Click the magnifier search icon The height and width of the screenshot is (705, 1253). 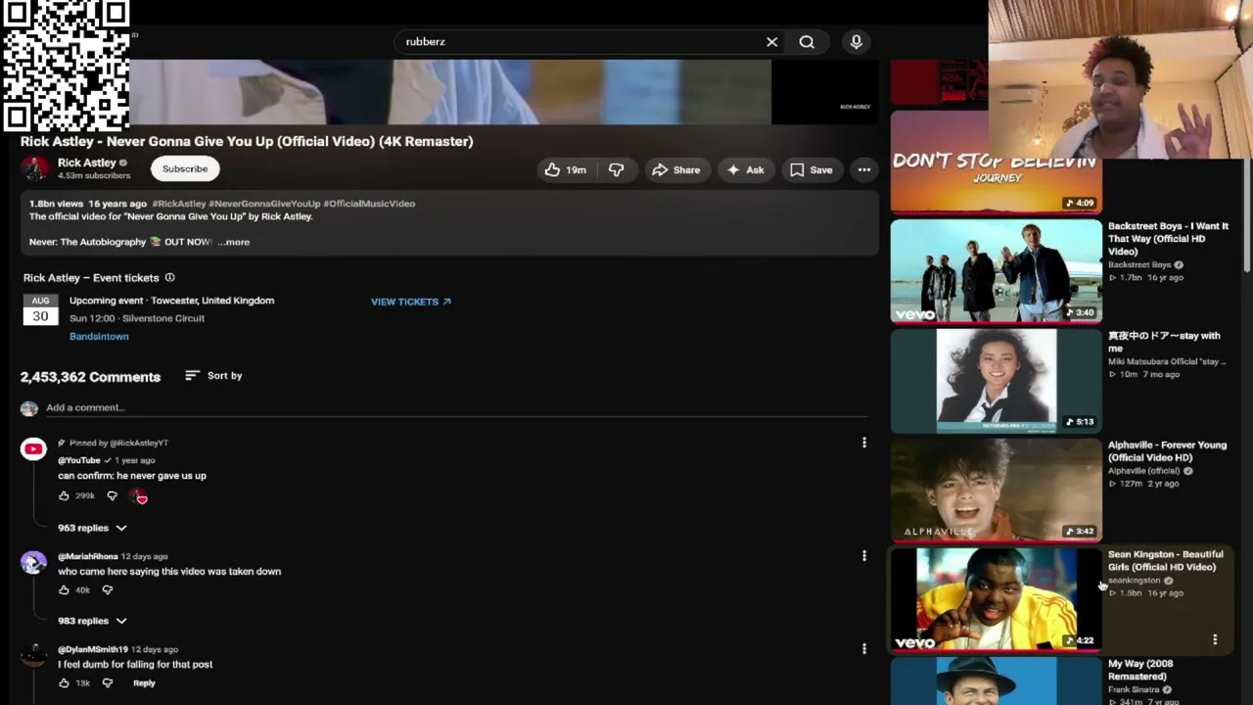807,42
